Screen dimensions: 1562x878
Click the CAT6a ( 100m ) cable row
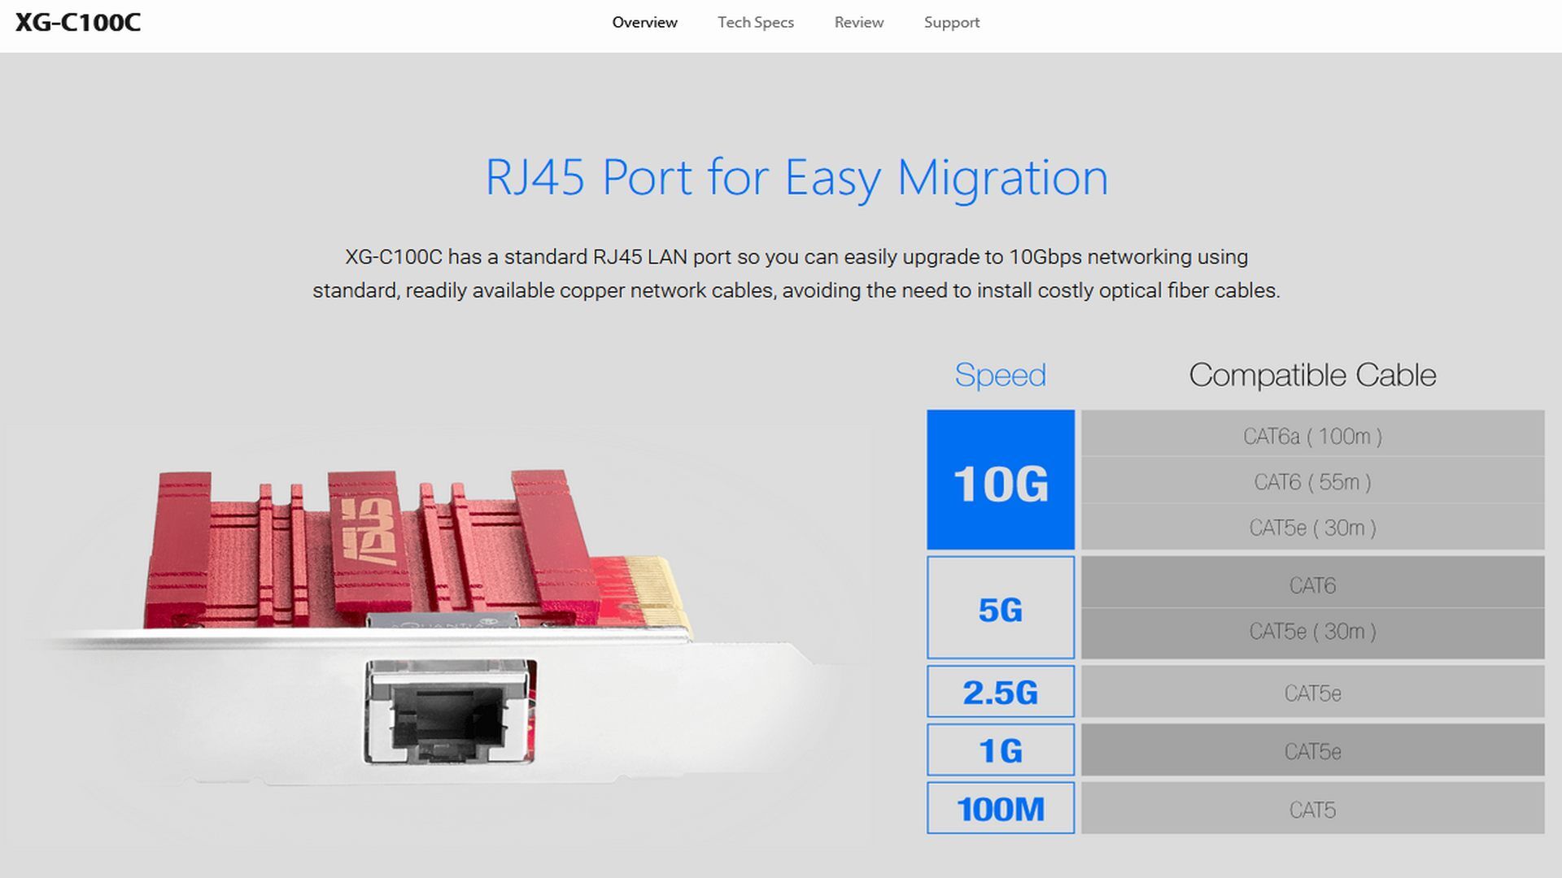click(x=1312, y=433)
